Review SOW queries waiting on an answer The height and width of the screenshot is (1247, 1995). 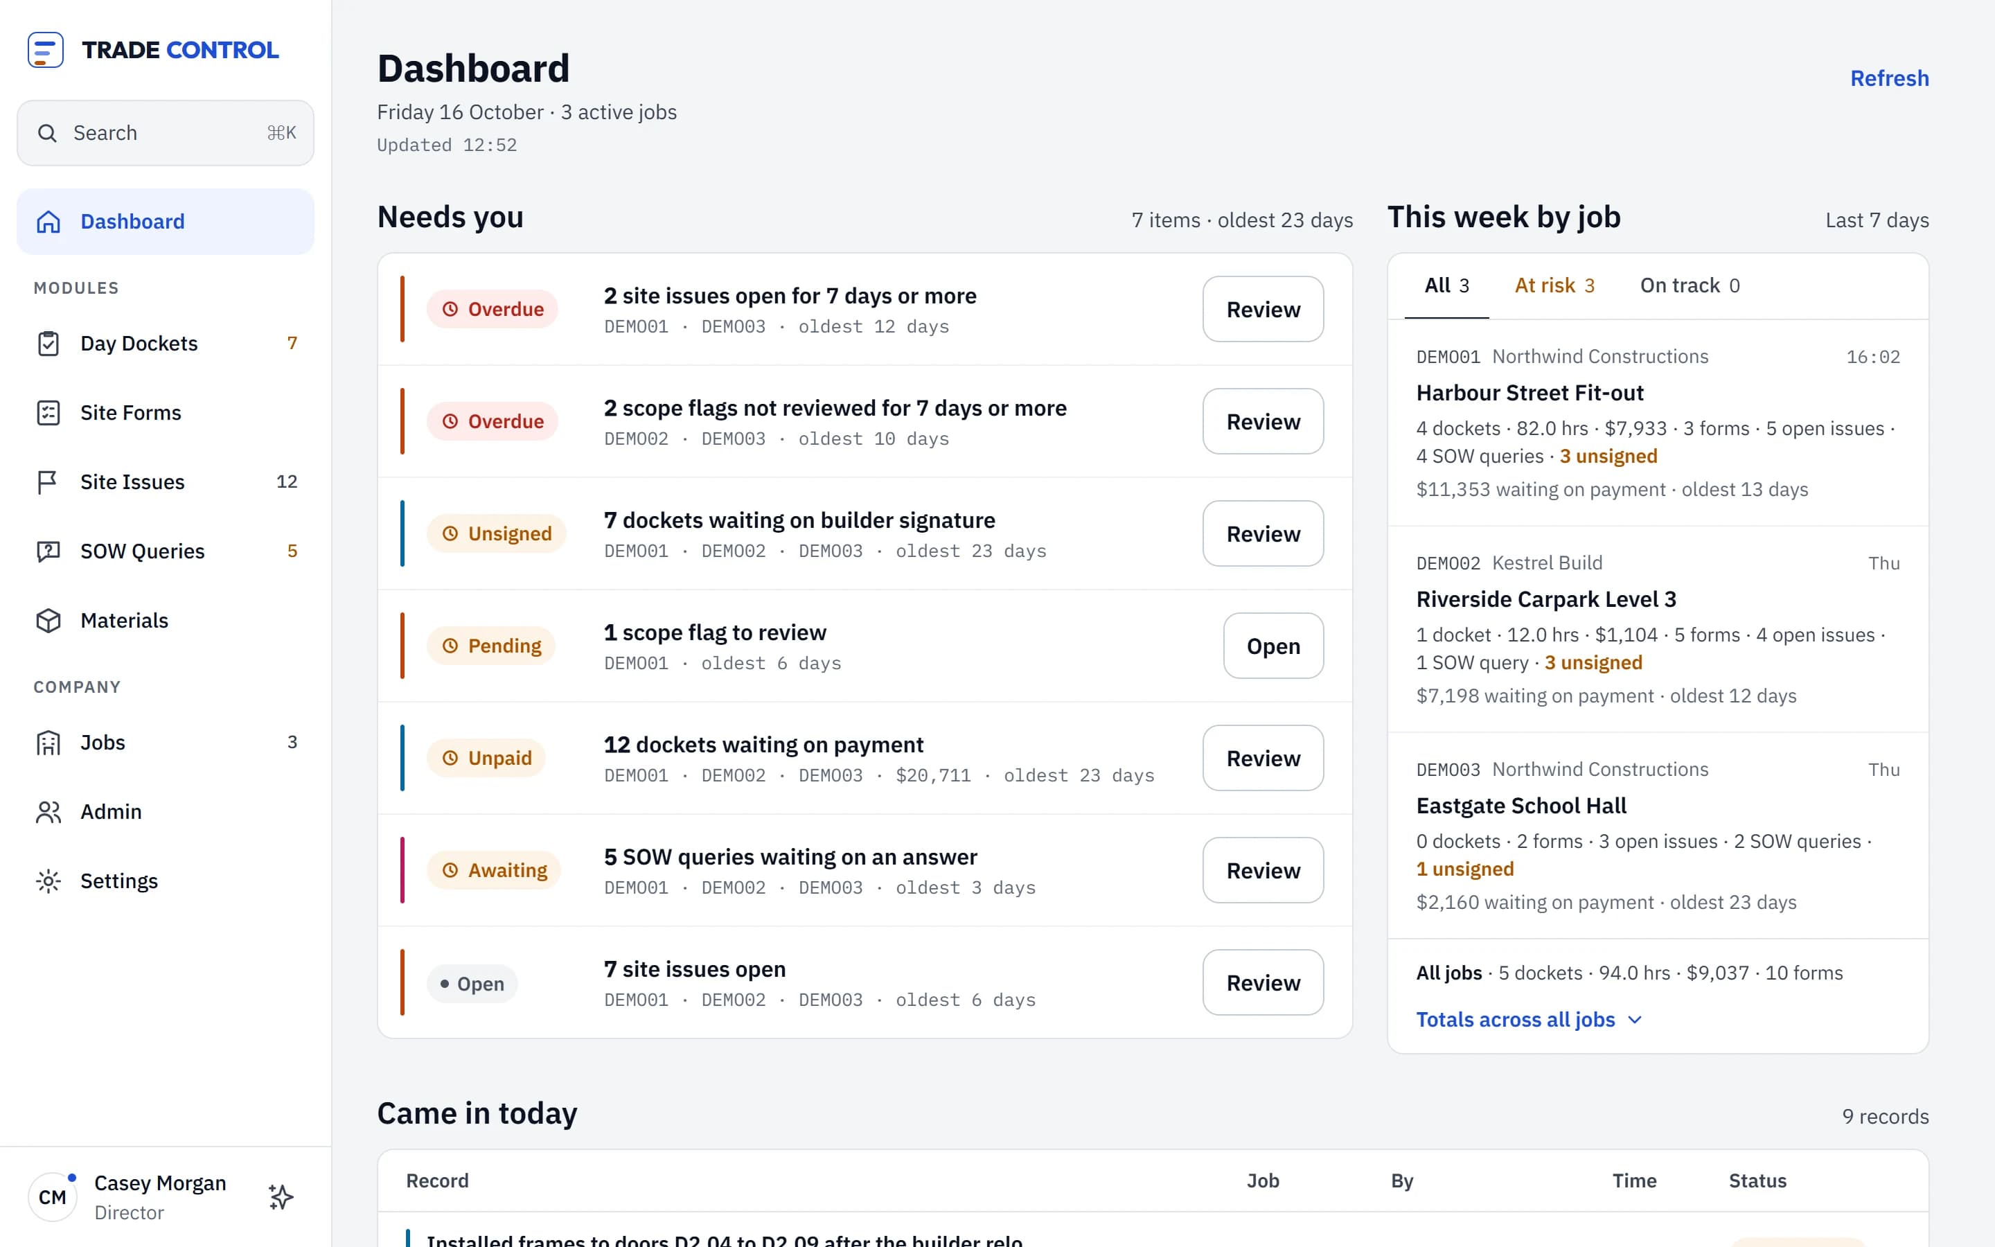(1263, 870)
